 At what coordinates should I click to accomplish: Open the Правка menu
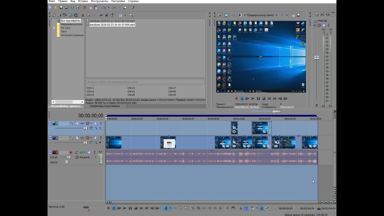tap(62, 1)
